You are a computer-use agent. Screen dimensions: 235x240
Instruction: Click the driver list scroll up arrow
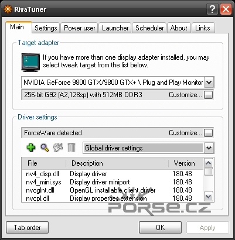[x=209, y=163]
